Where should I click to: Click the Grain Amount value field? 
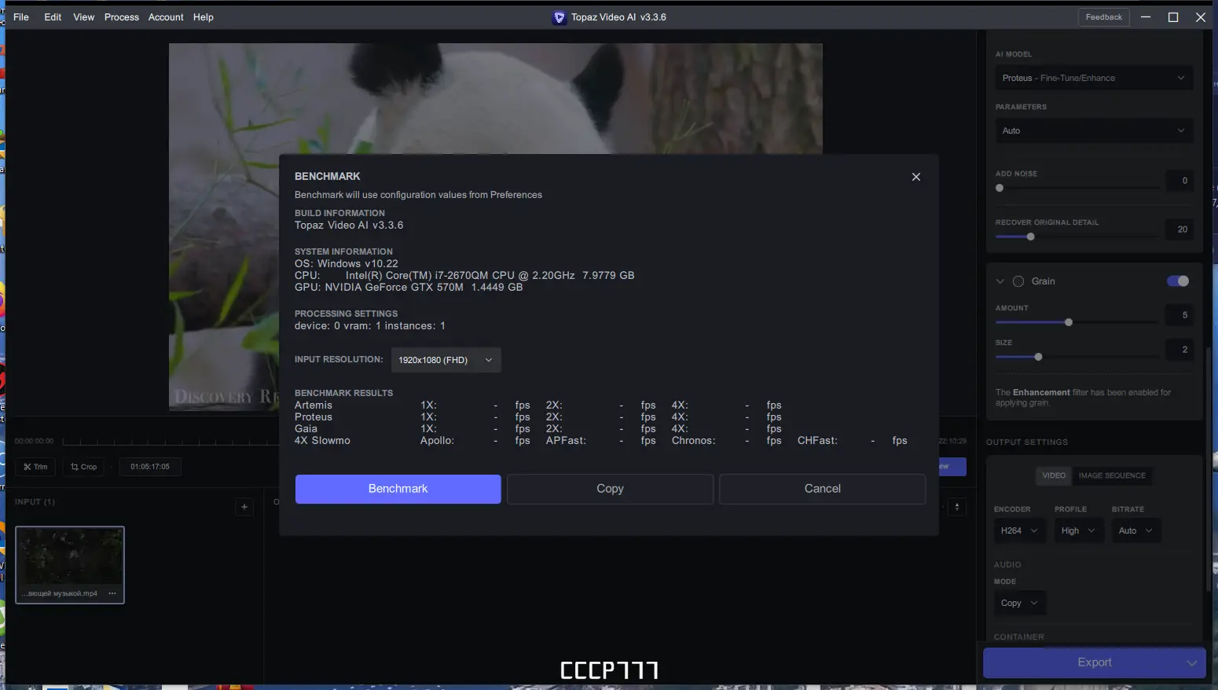pos(1179,315)
